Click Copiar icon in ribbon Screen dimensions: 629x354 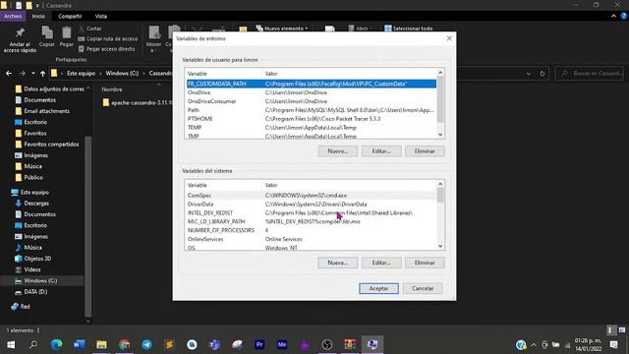tap(47, 37)
